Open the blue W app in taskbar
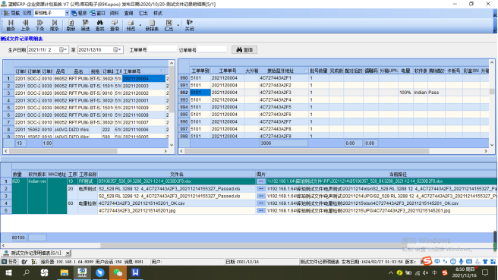This screenshot has width=498, height=280. click(136, 272)
